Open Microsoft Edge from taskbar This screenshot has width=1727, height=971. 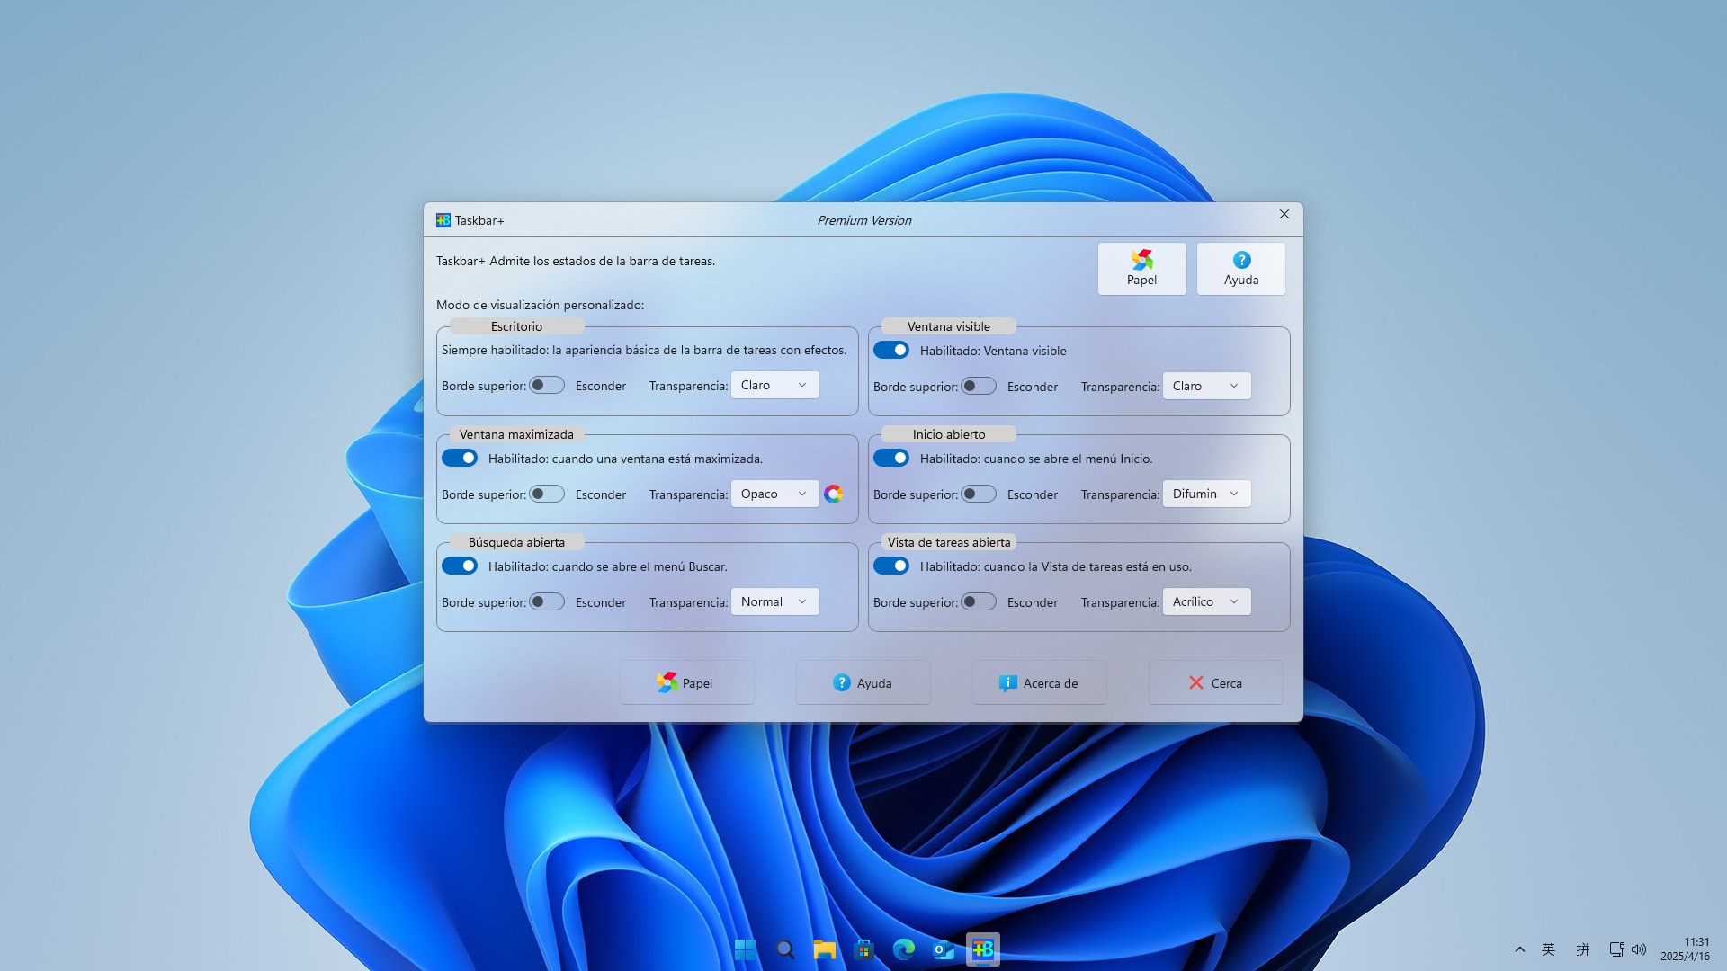click(x=904, y=949)
